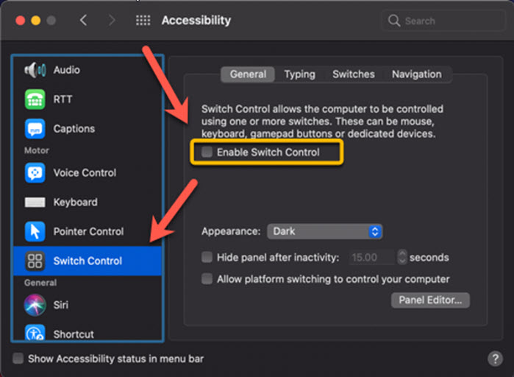Click the Audio speaker icon in sidebar
The width and height of the screenshot is (514, 377).
point(35,70)
